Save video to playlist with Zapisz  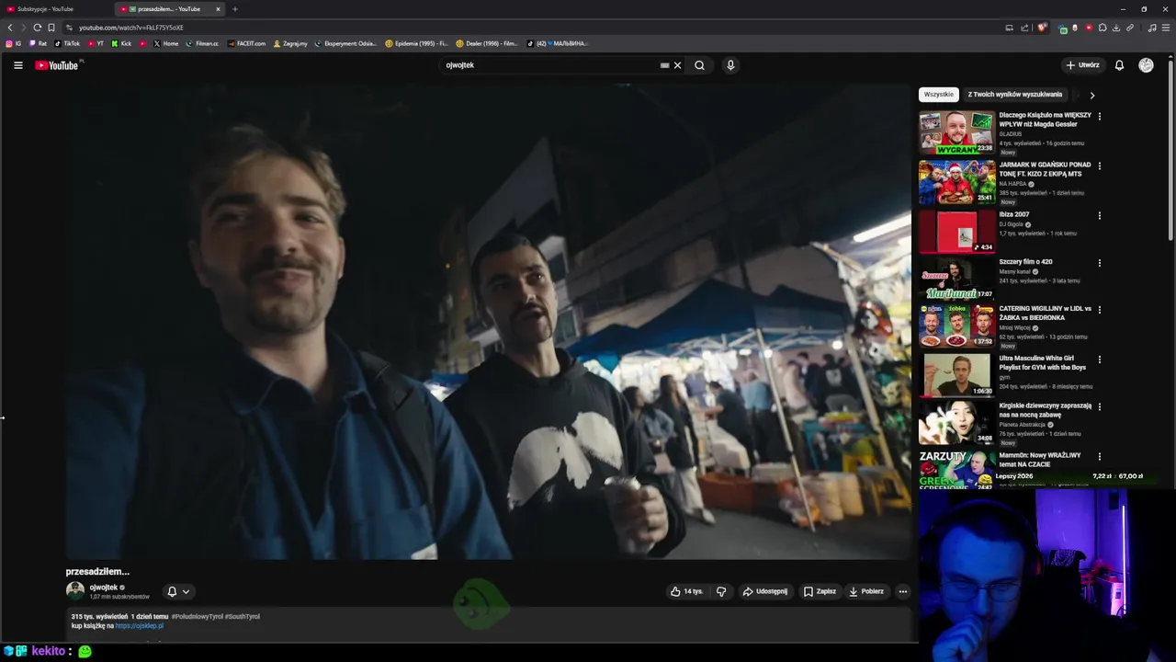[x=820, y=591]
